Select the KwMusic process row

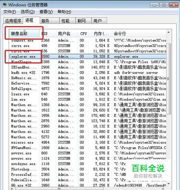(x=87, y=78)
